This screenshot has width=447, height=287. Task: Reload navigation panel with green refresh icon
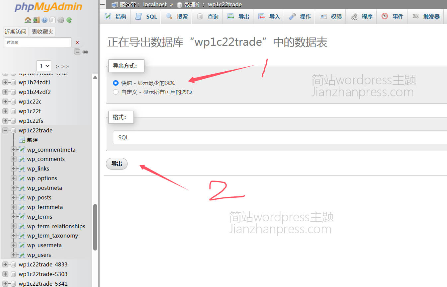(69, 20)
